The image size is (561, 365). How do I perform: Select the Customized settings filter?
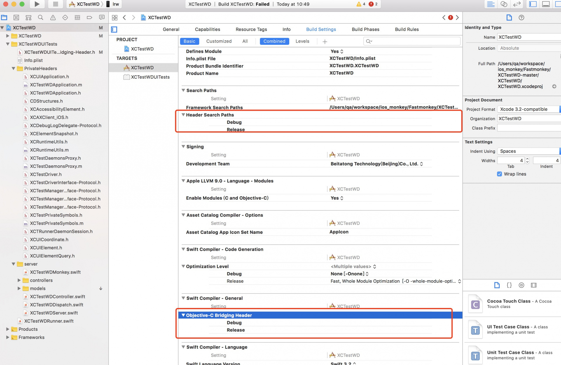(219, 41)
